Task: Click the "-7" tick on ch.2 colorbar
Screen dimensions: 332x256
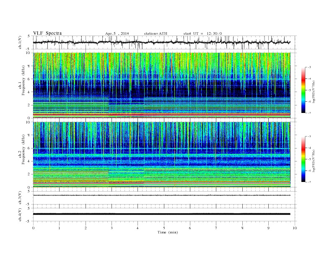Action: [x=309, y=182]
